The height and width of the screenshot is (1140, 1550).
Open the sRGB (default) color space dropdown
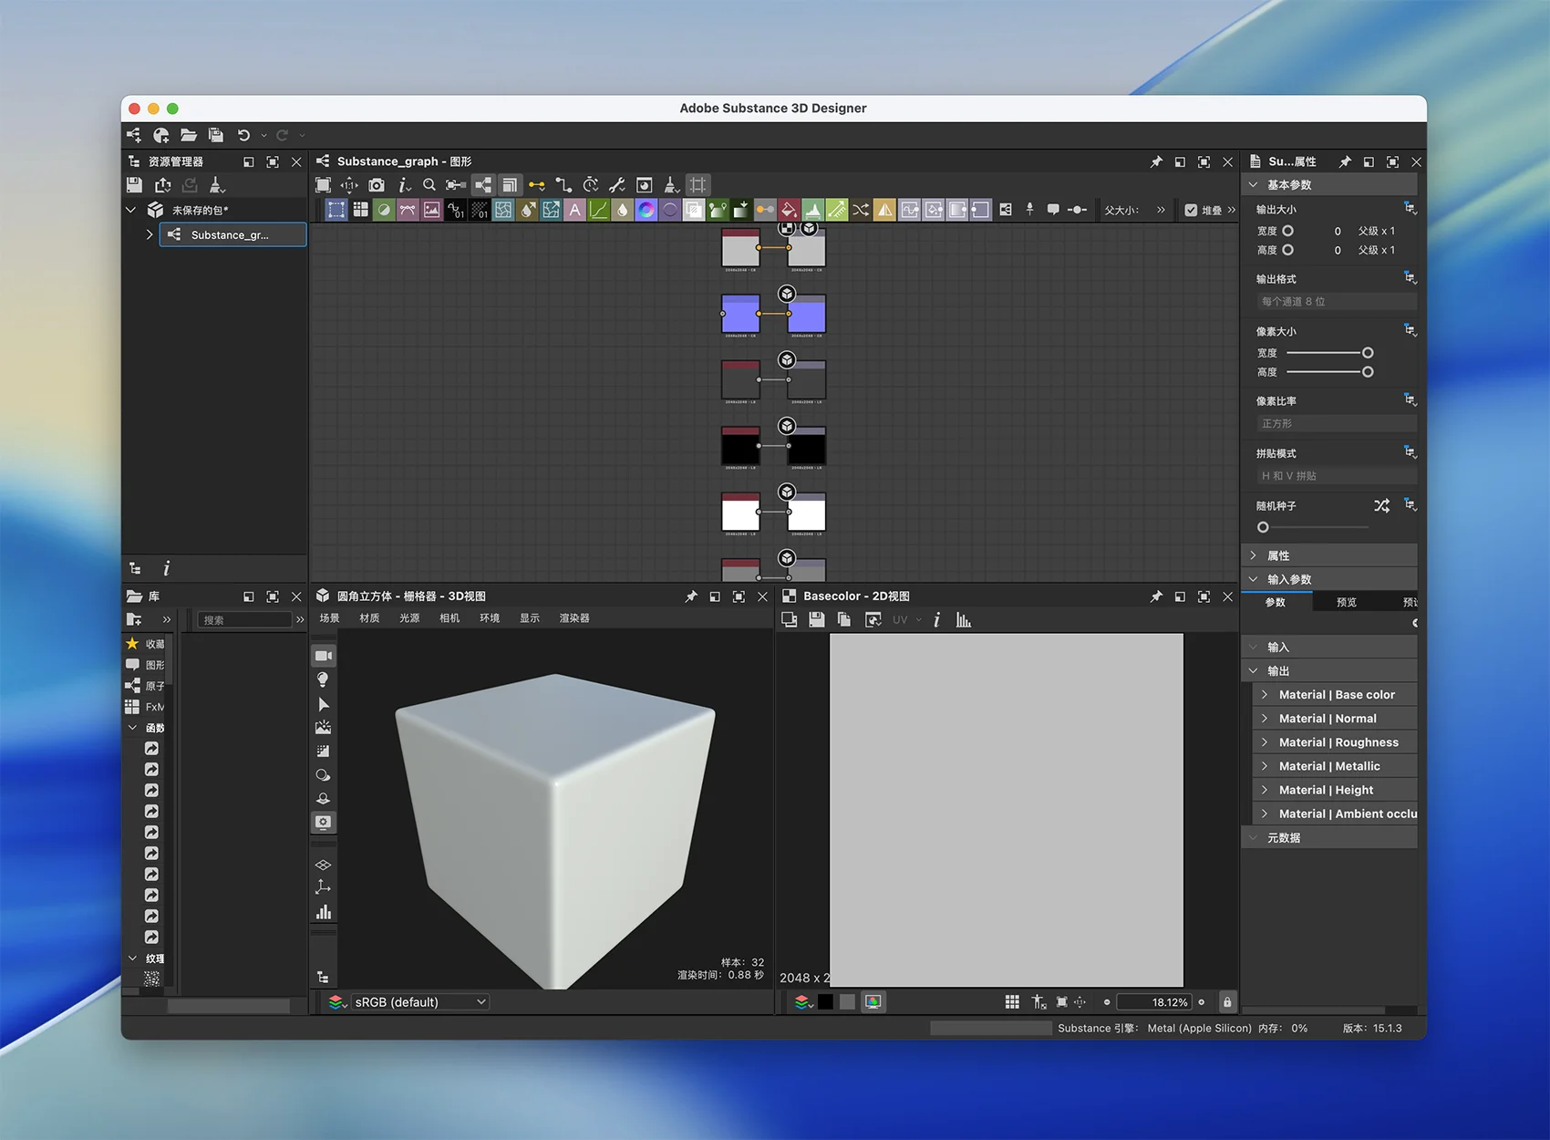point(419,1002)
